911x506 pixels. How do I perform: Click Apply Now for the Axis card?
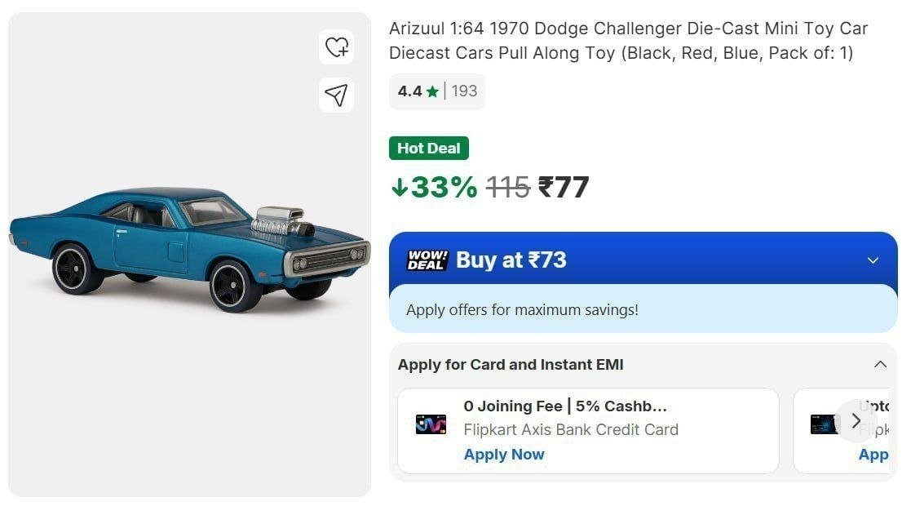click(504, 455)
